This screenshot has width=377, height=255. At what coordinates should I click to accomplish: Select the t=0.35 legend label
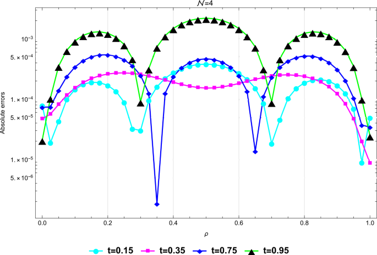(172, 251)
